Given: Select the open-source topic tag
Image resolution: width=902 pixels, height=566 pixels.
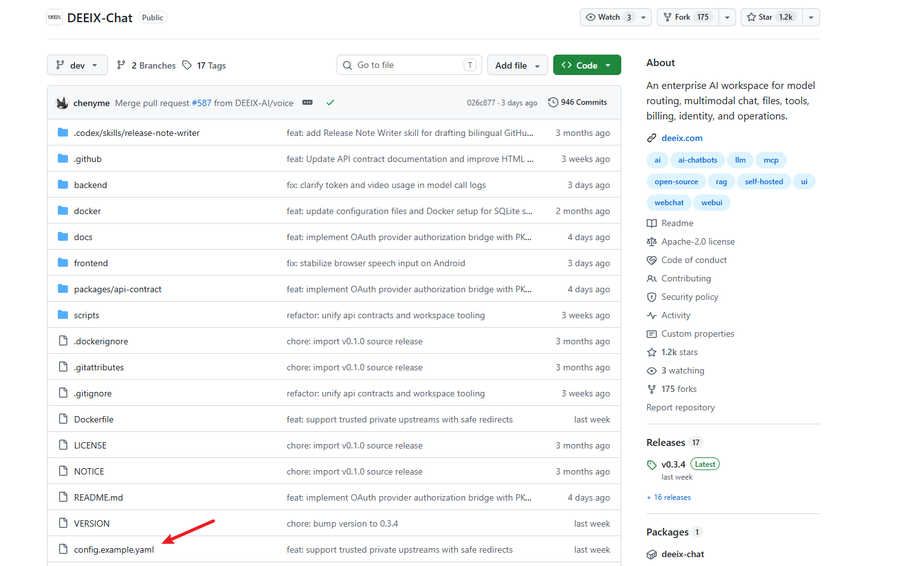Looking at the screenshot, I should coord(676,182).
